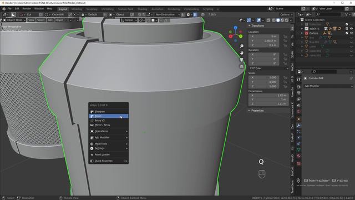Switch to the Shading workspace tab
Viewport: 355px width, 200px height.
[143, 9]
